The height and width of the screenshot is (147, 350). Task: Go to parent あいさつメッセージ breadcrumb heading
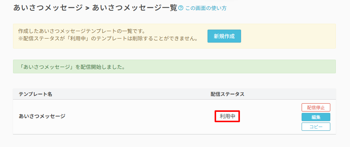(x=48, y=8)
